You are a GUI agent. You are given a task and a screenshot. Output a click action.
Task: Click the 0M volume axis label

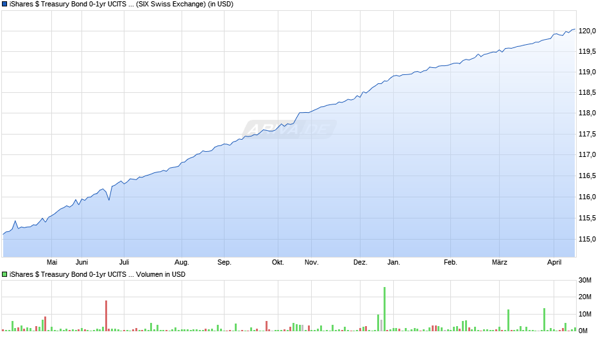[x=583, y=331]
